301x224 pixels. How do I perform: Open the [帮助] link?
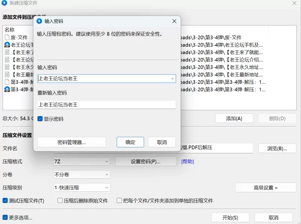(x=187, y=162)
